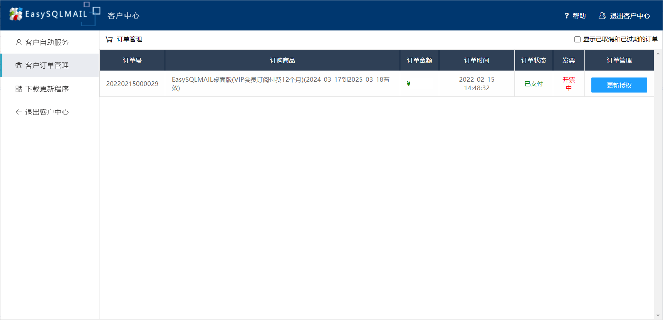This screenshot has width=663, height=320.
Task: Open 客户自助服务 in the sidebar
Action: [50, 42]
